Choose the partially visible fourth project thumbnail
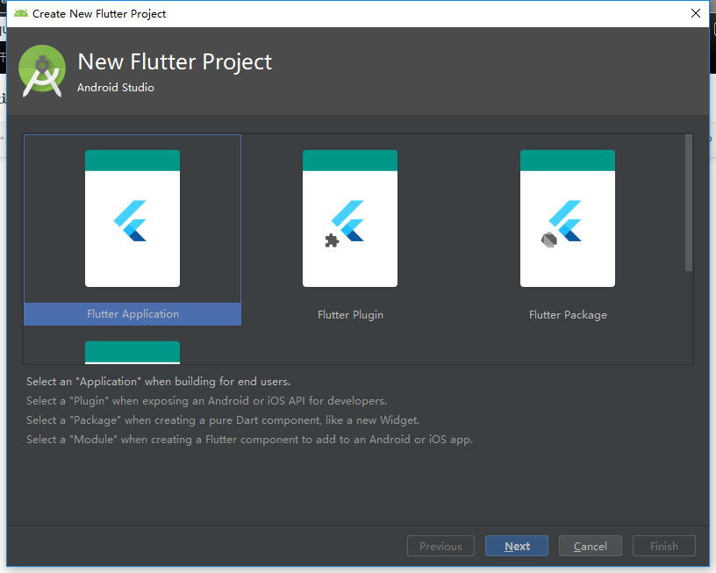The image size is (716, 573). point(132,353)
